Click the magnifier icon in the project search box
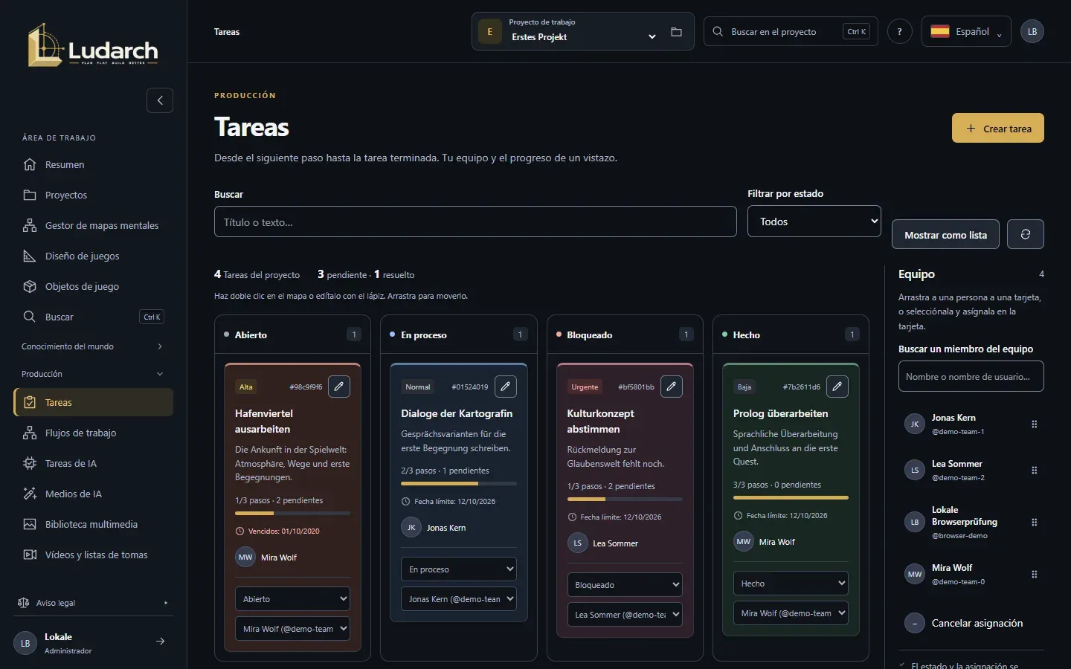The height and width of the screenshot is (669, 1071). 718,31
